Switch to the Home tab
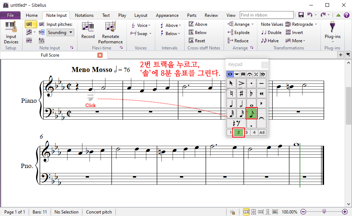Image resolution: width=352 pixels, height=216 pixels. tap(32, 15)
